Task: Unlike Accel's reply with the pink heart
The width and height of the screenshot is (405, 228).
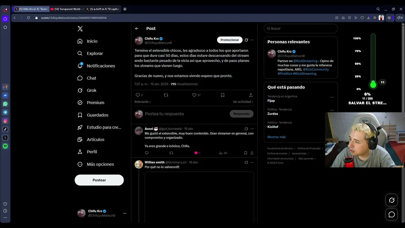Action: tap(196, 153)
